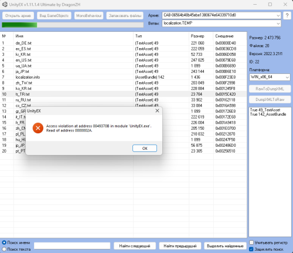Click the Версия: 2022.3.21f1 label
This screenshot has width=293, height=253.
[266, 53]
